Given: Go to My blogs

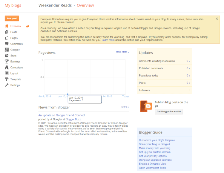Looking at the screenshot, I should [13, 5].
